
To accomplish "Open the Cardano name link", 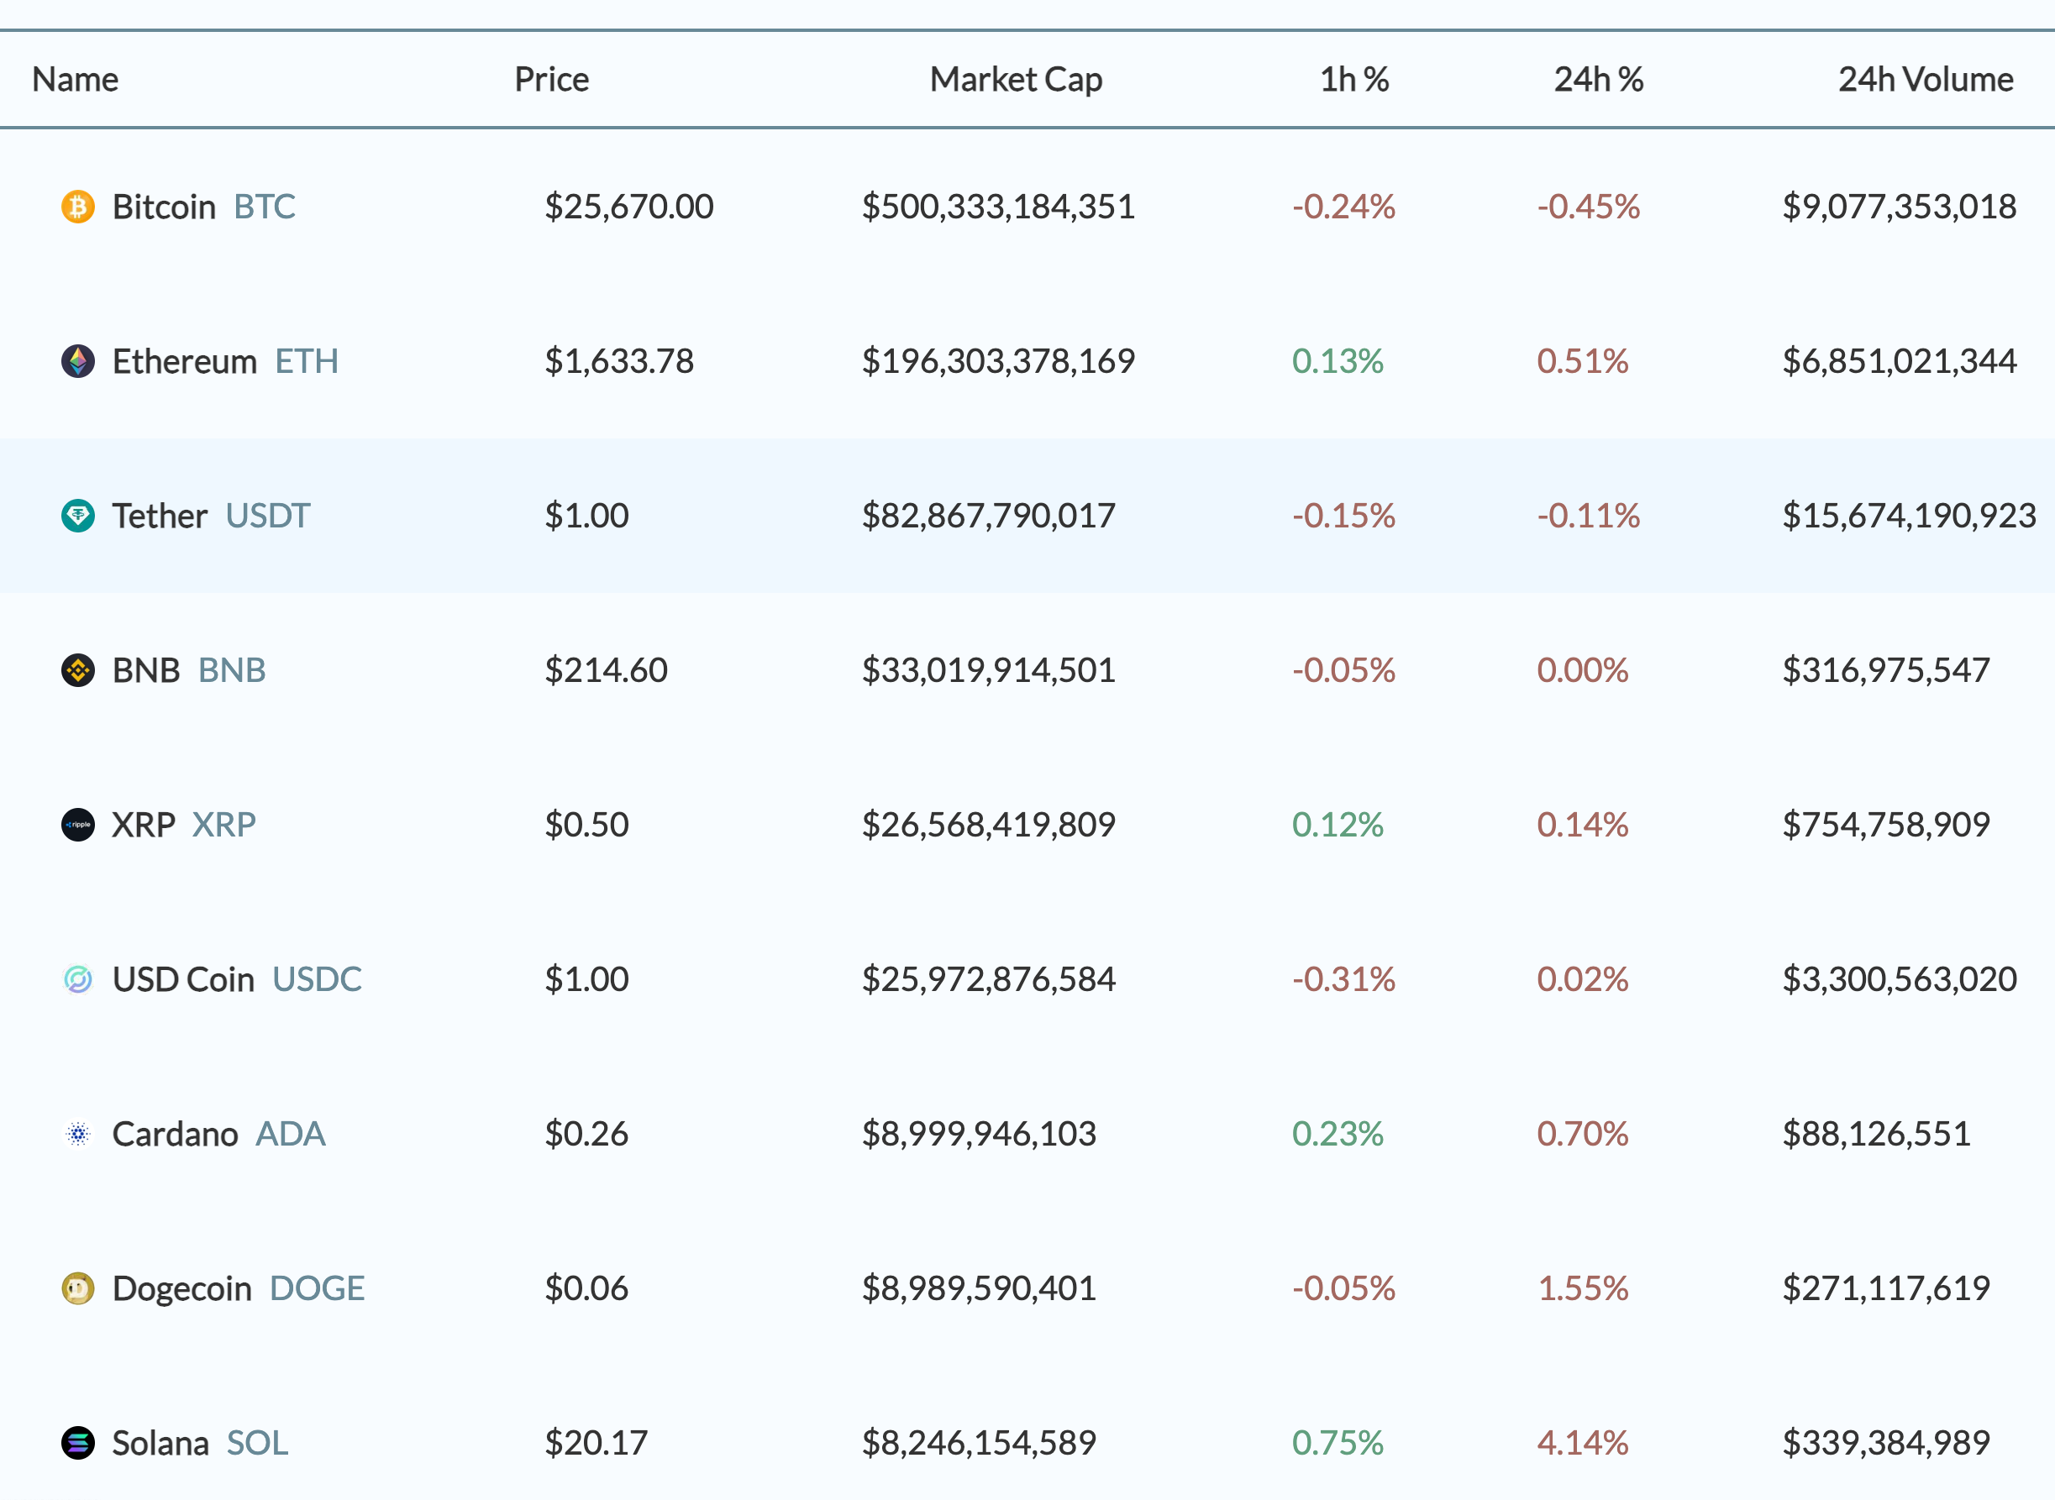I will pyautogui.click(x=176, y=1133).
